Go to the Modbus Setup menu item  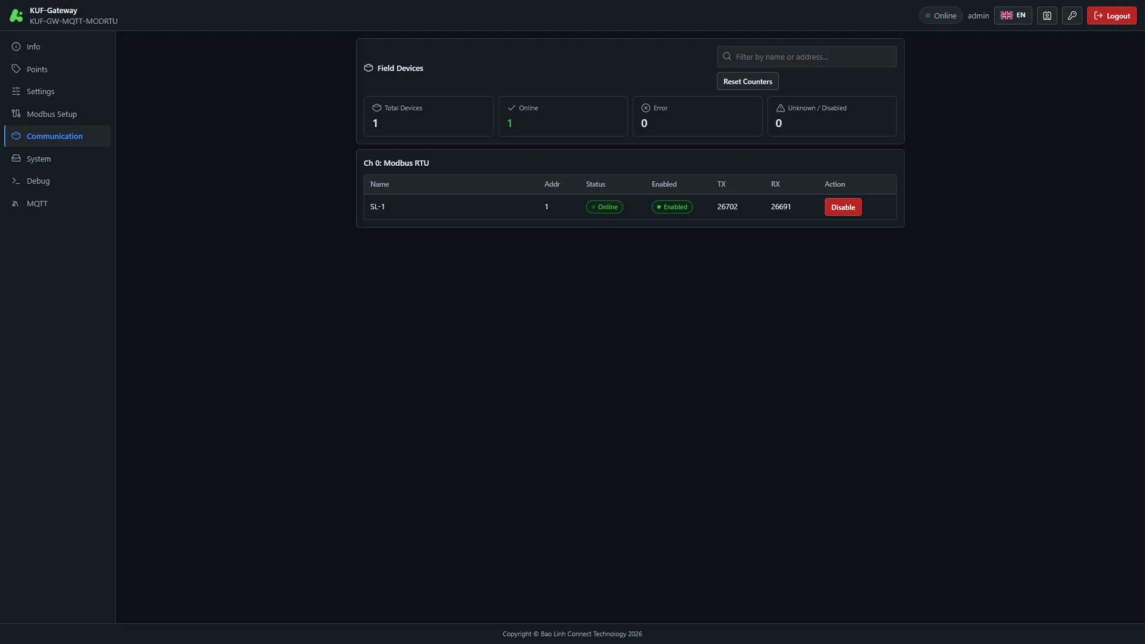(x=57, y=114)
